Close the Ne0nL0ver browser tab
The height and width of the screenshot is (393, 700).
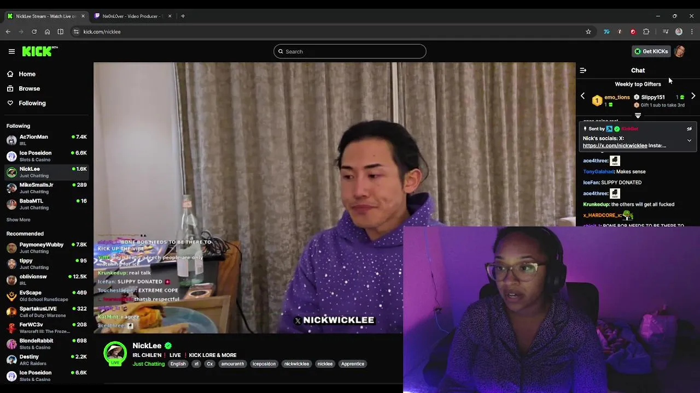[170, 16]
